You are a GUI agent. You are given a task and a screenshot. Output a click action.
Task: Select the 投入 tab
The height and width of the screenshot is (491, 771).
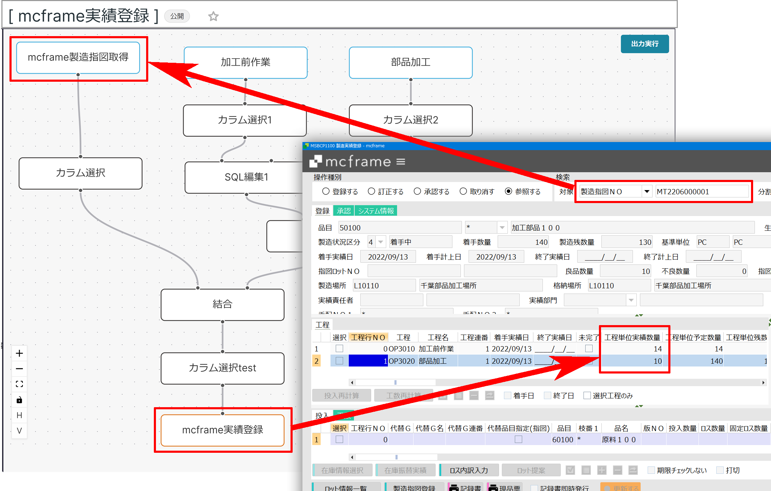click(x=322, y=416)
